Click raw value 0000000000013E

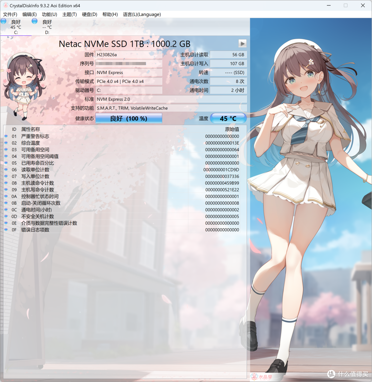[x=222, y=143]
